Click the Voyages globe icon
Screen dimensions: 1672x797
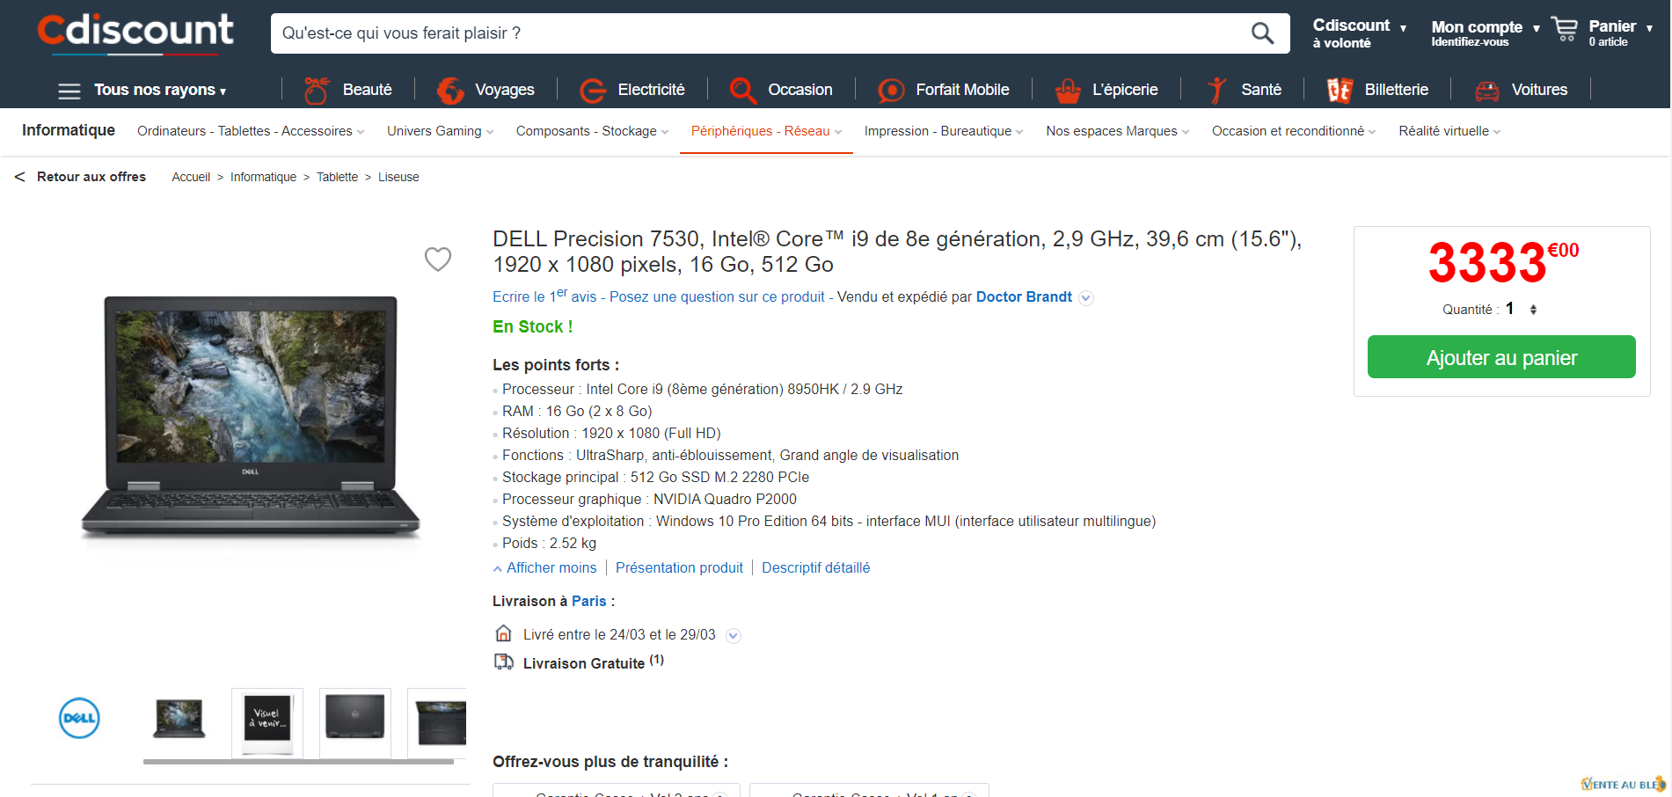450,90
